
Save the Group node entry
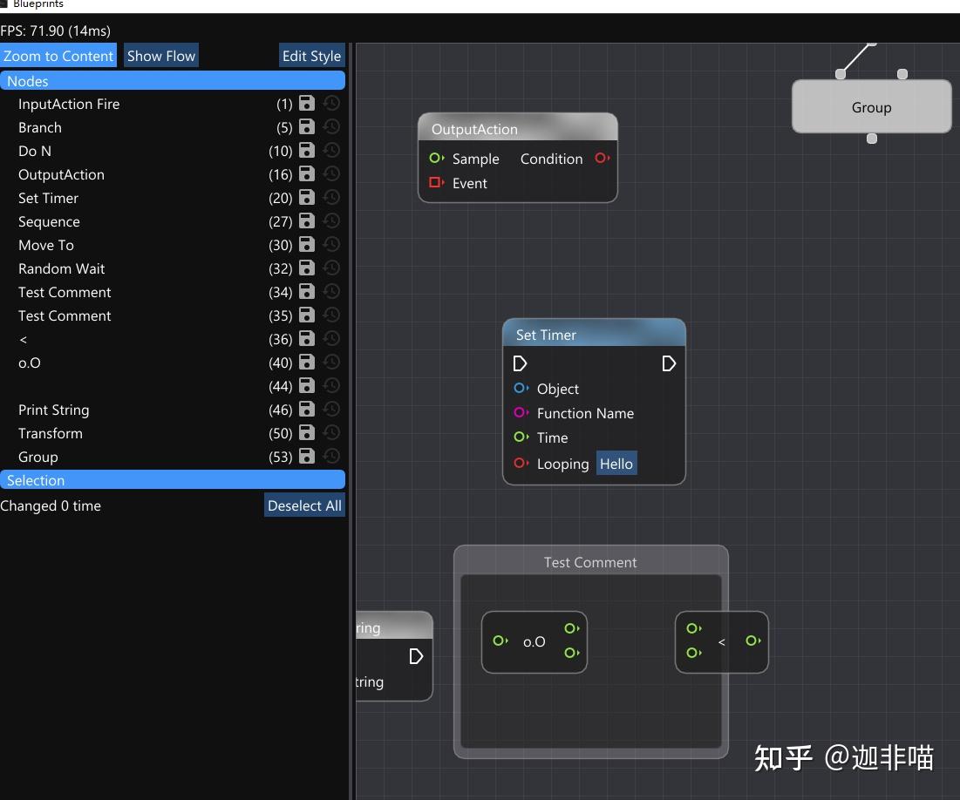click(x=306, y=456)
